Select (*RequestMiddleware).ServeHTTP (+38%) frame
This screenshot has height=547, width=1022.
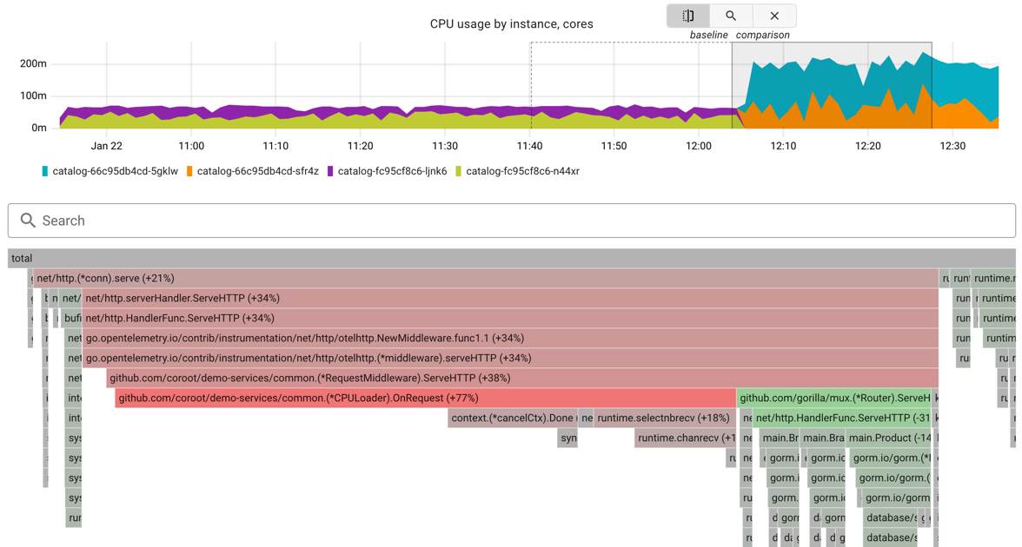(x=522, y=379)
